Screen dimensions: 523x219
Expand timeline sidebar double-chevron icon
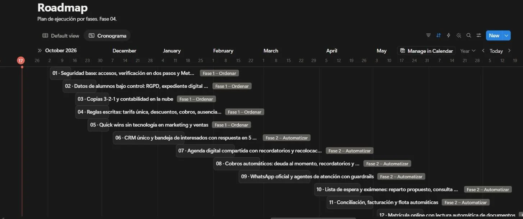point(40,51)
